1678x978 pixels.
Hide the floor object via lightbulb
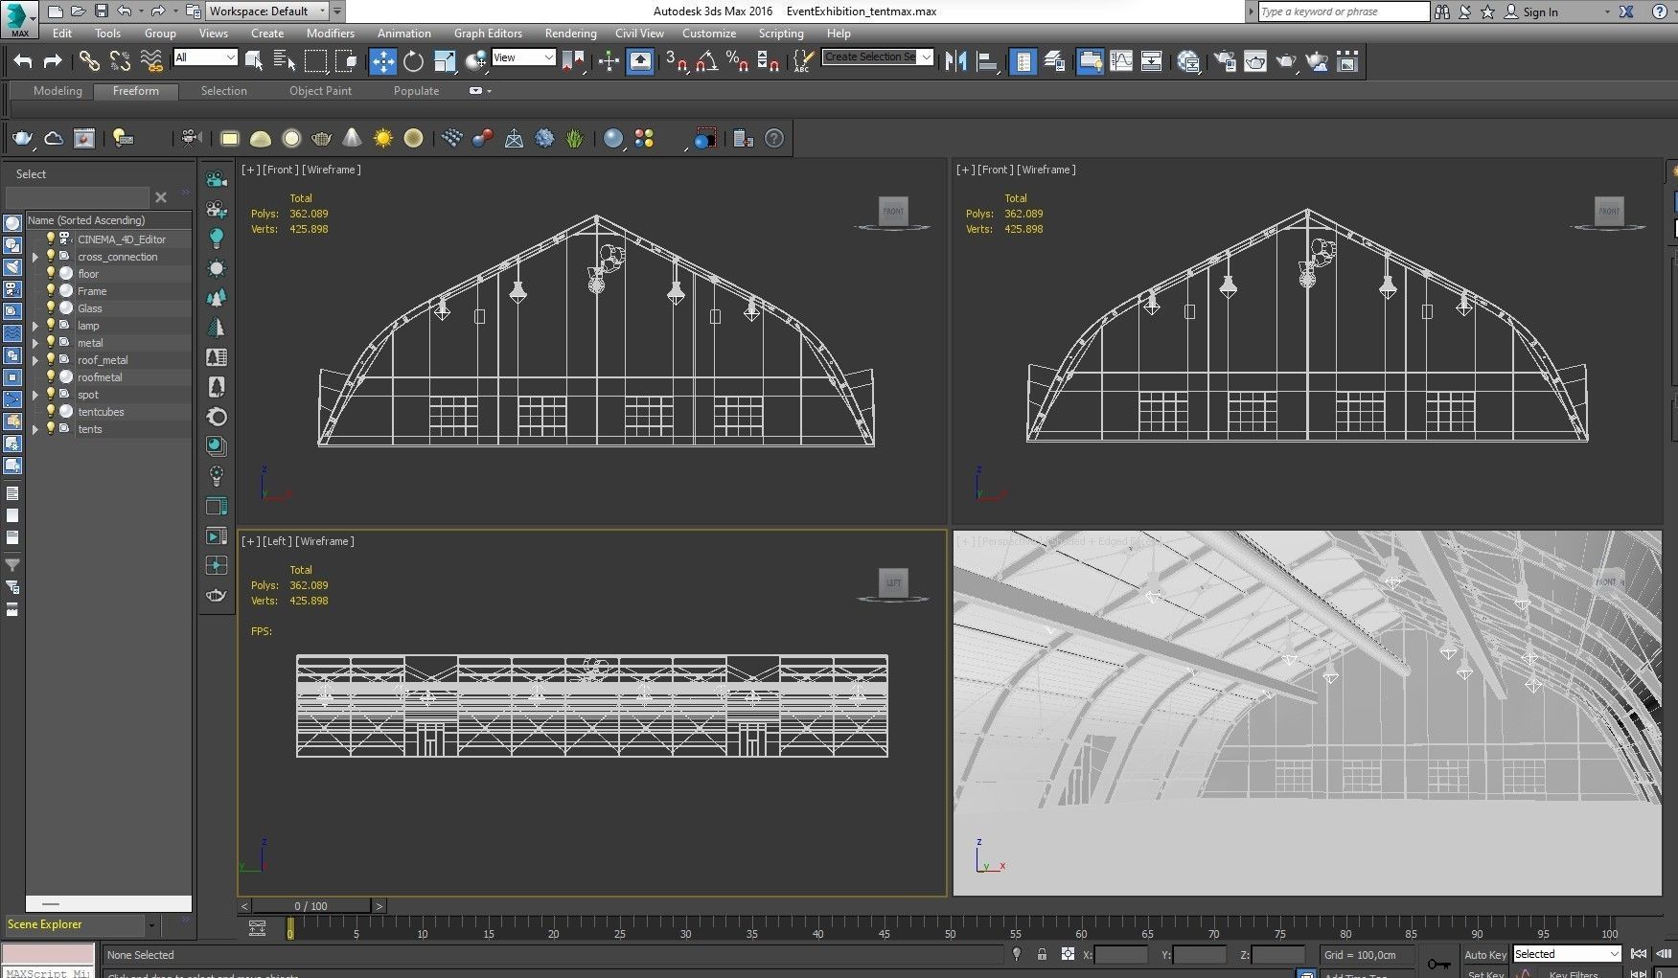tap(51, 274)
